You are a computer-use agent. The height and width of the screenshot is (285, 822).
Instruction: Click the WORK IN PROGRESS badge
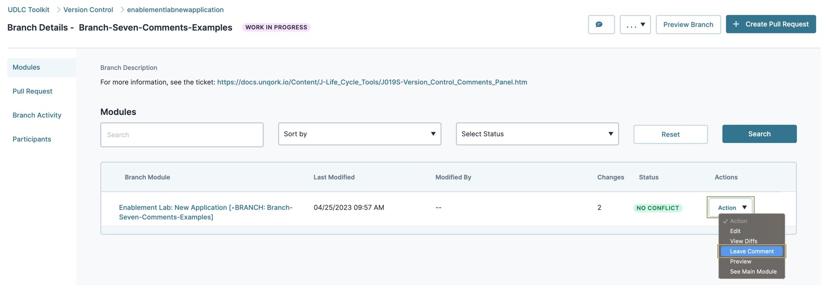(276, 27)
